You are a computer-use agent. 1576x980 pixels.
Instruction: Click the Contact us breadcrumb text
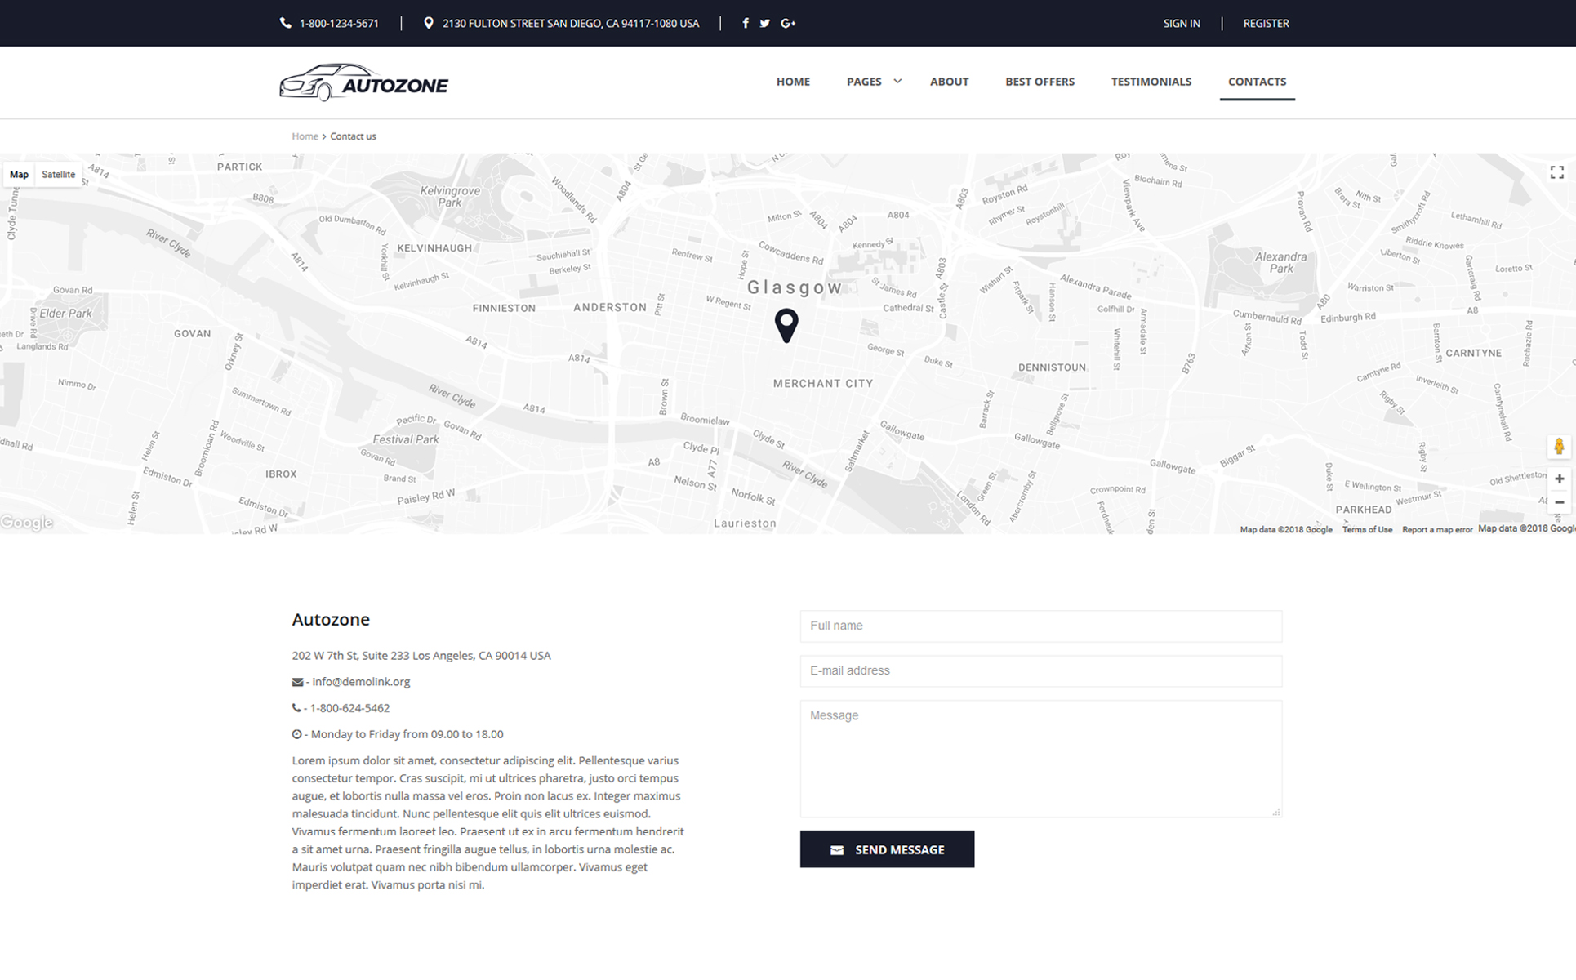click(x=353, y=136)
